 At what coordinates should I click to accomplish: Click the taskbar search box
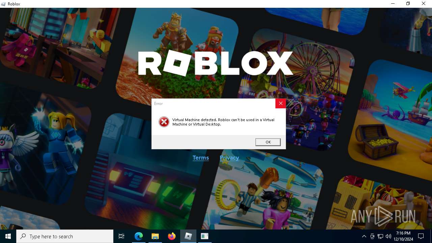[x=65, y=236]
